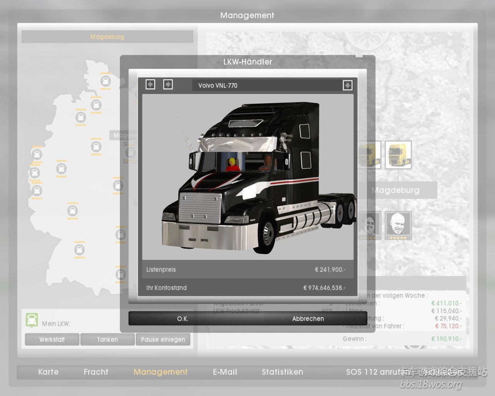Screen dimensions: 495x396
Task: Open the Werkstatt for my truck
Action: (52, 340)
